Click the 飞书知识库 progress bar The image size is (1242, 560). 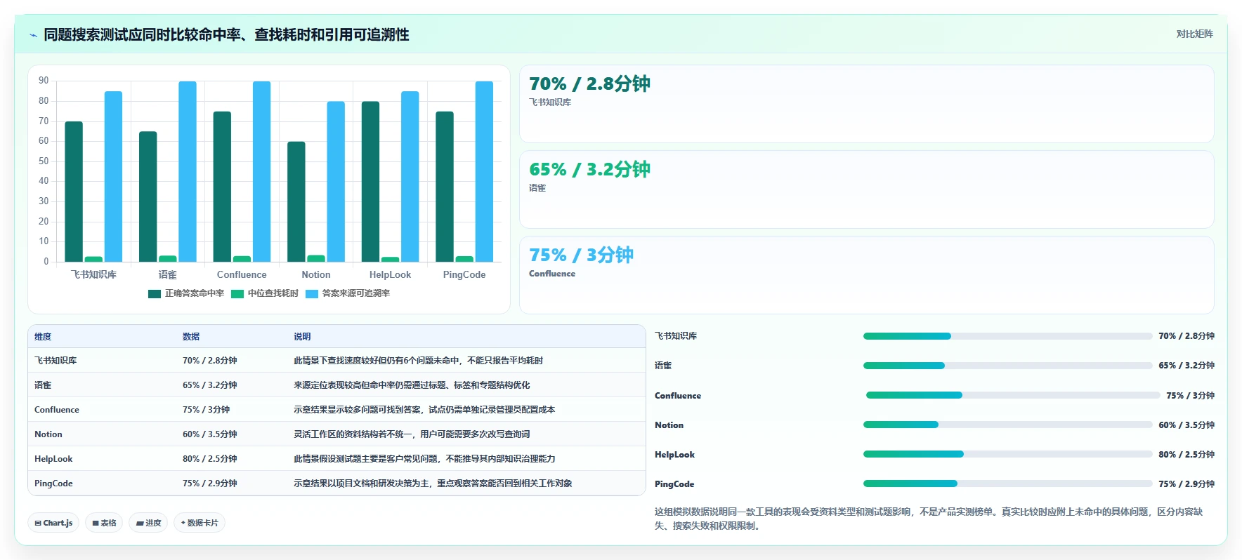pyautogui.click(x=1007, y=336)
